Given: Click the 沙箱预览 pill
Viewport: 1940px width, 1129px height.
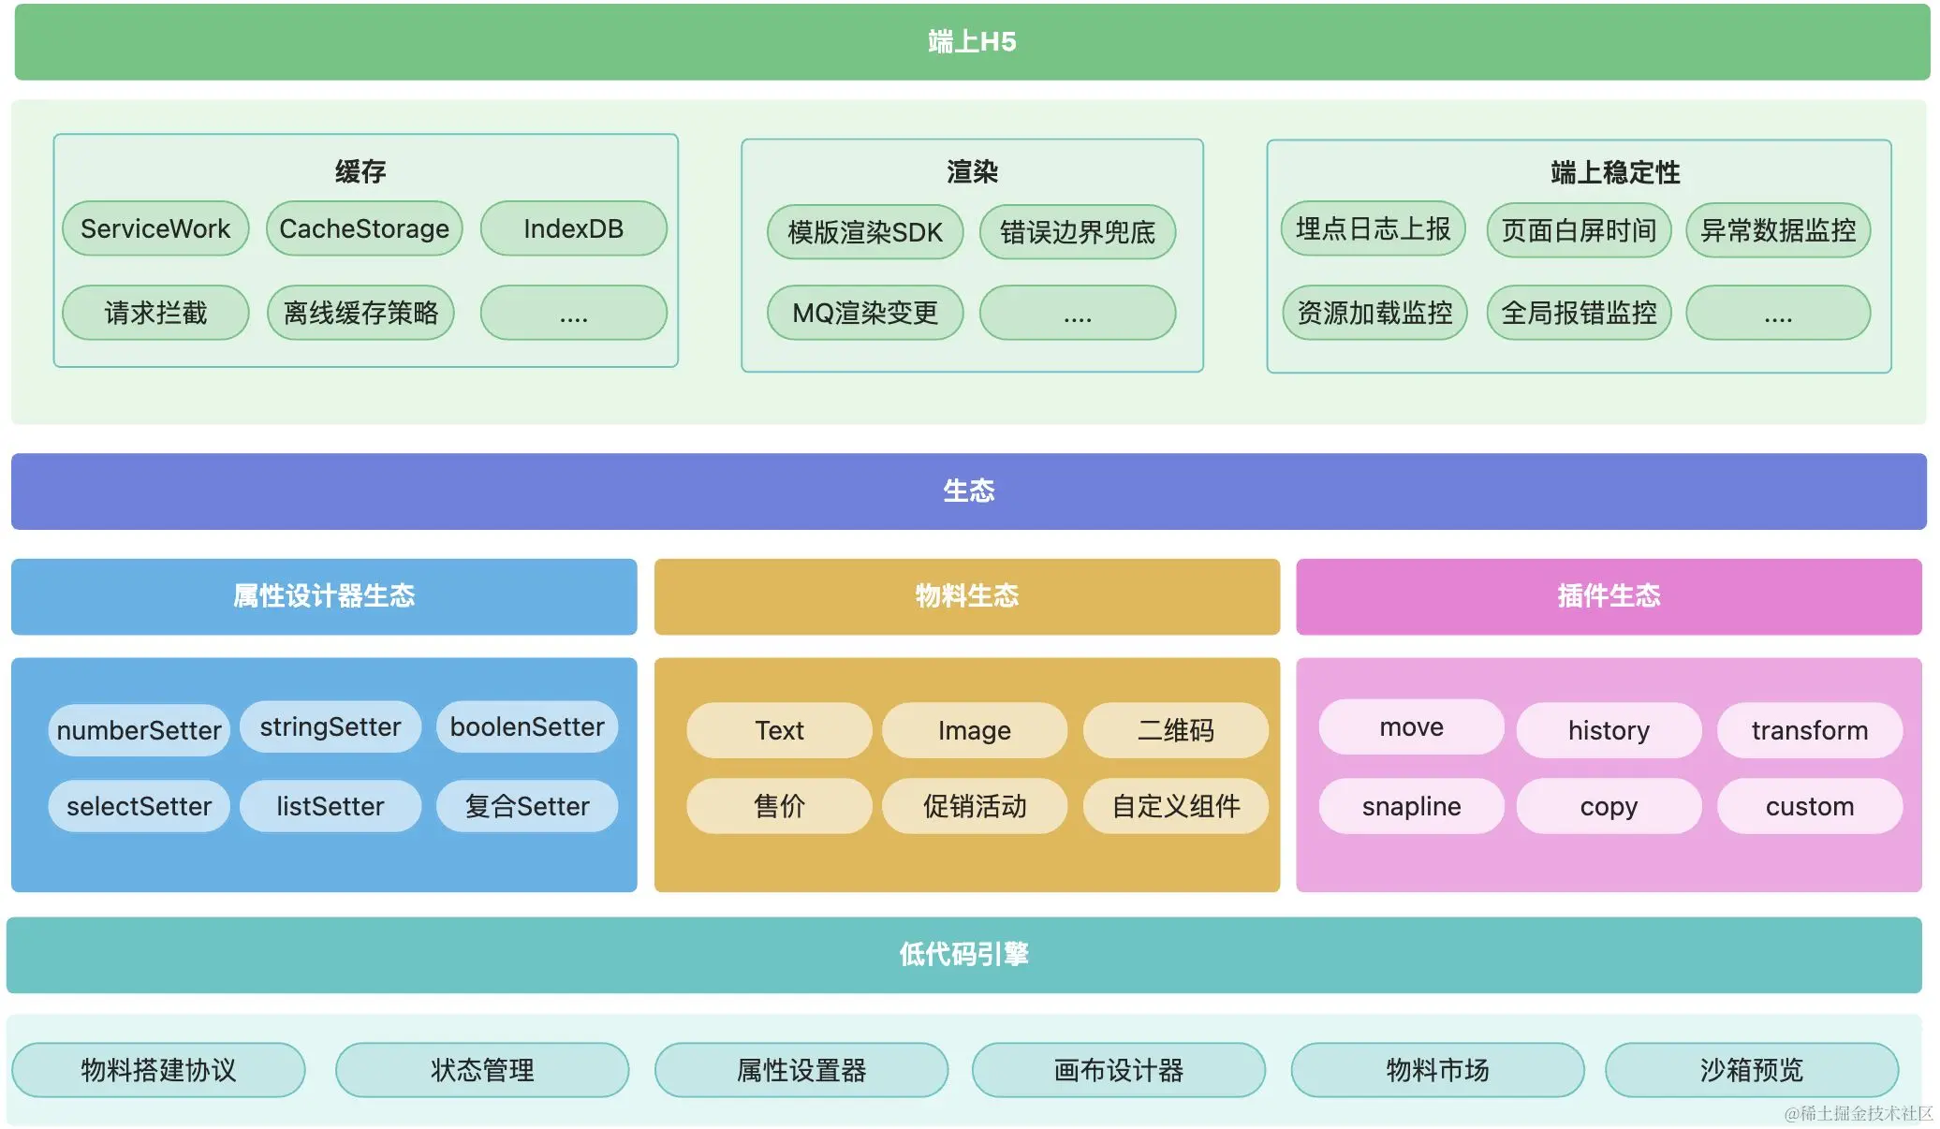Looking at the screenshot, I should [1751, 1070].
